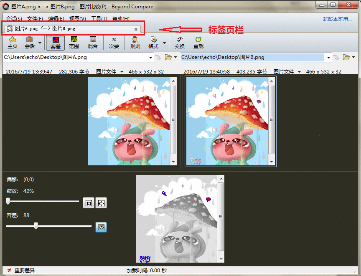Open the 工具(T) menu
This screenshot has height=276, width=361.
pyautogui.click(x=99, y=19)
